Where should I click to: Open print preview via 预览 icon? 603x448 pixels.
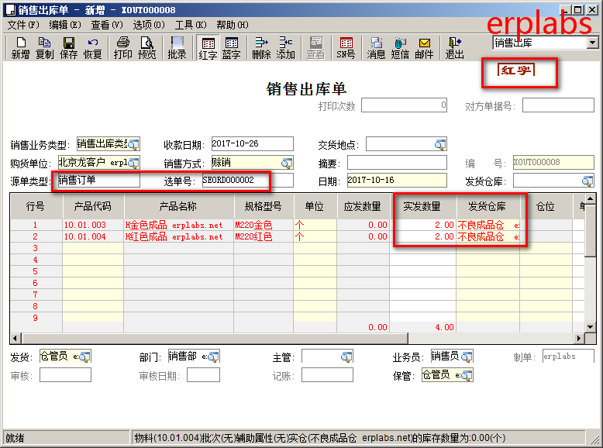(147, 48)
